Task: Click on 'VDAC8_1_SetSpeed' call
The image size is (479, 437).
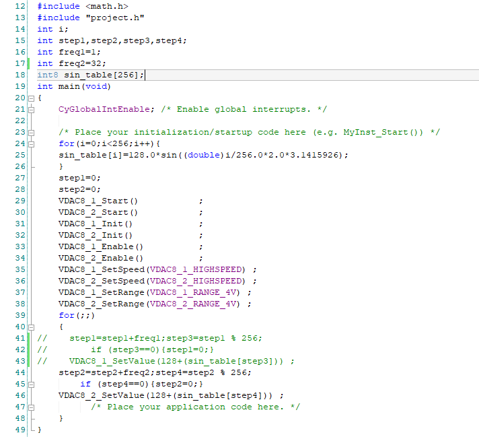Action: click(102, 270)
